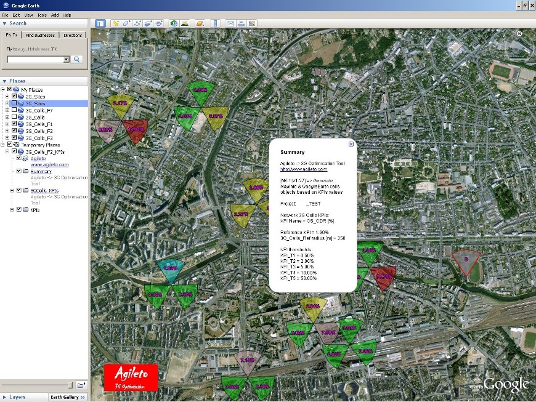Viewport: 536px width, 402px height.
Task: Select the Add Polygon tool
Action: click(x=126, y=23)
